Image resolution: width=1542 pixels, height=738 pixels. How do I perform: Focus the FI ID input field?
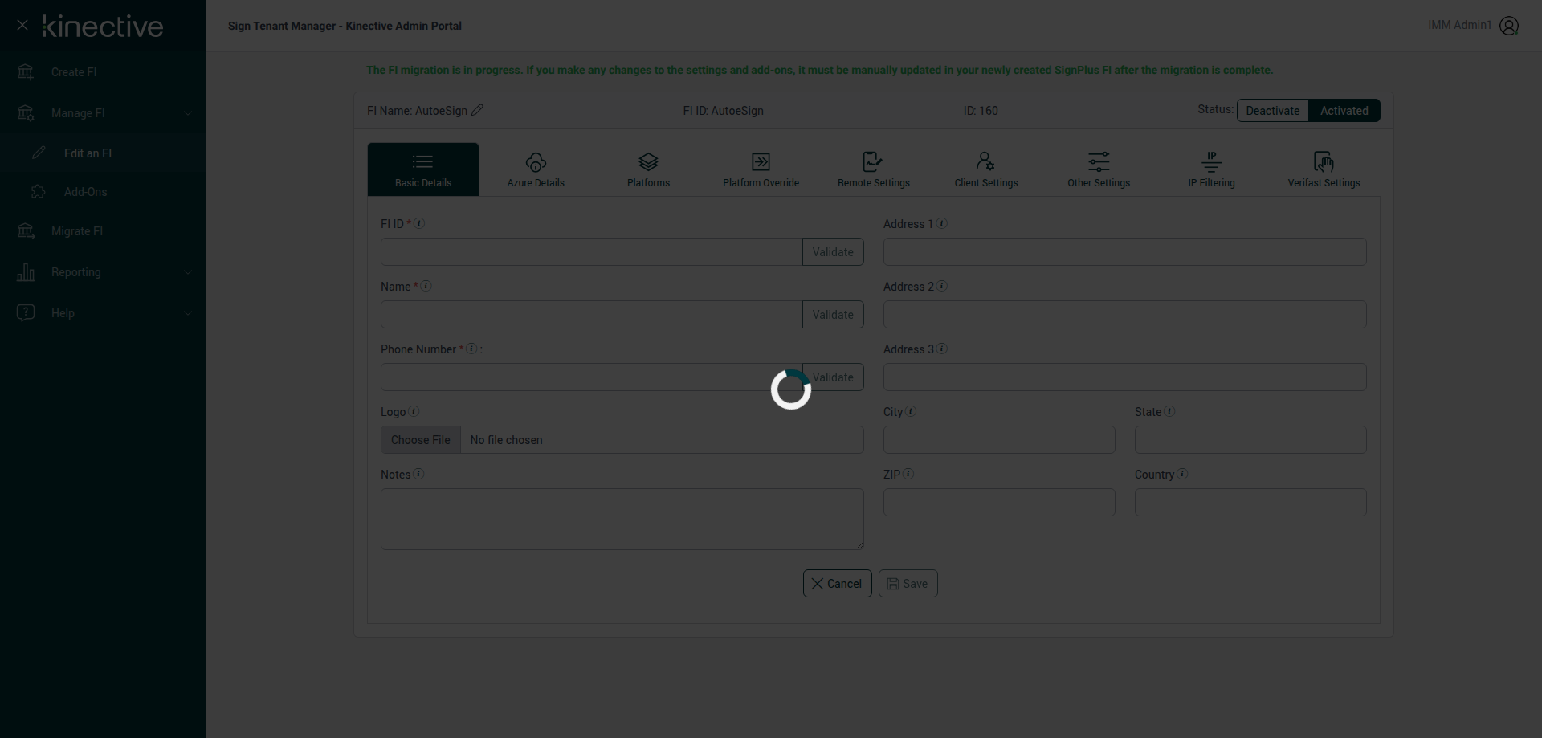click(x=592, y=252)
